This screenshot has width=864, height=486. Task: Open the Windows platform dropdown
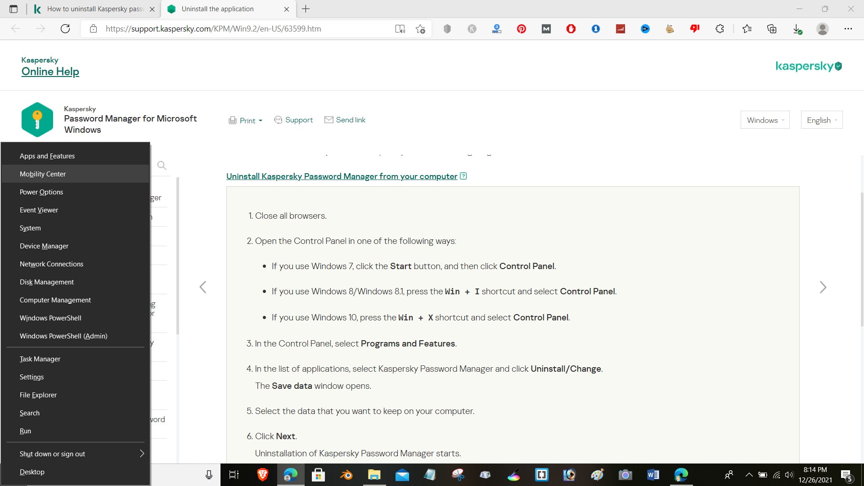click(x=765, y=120)
